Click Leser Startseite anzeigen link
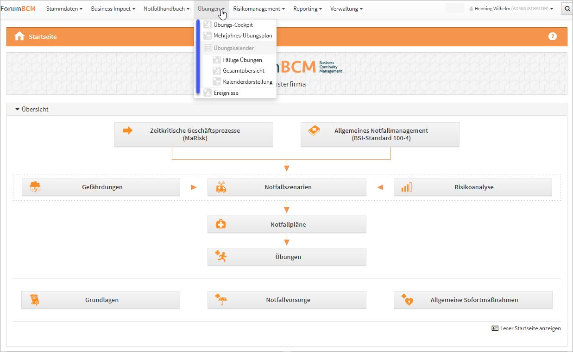The height and width of the screenshot is (352, 573). tap(530, 328)
